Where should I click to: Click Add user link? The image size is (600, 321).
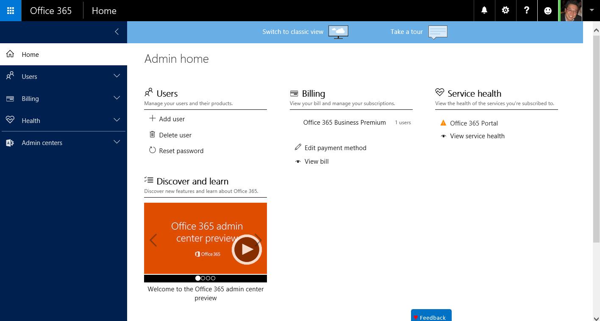(x=172, y=119)
